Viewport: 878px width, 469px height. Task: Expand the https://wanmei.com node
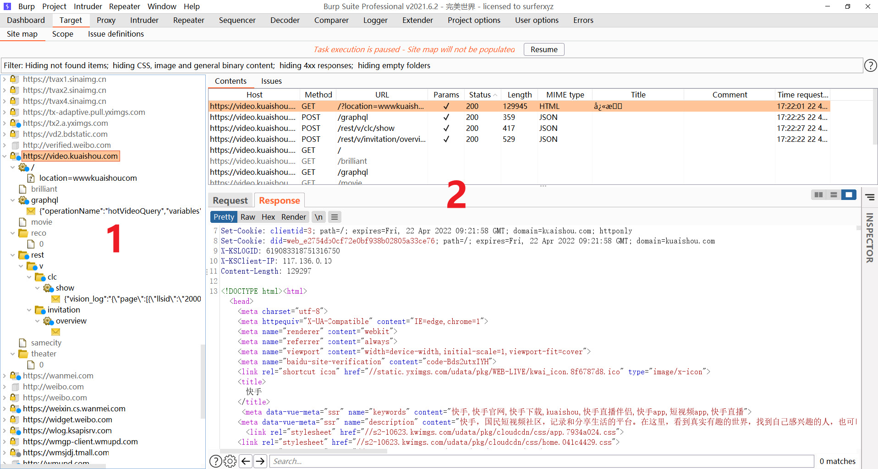tap(5, 376)
